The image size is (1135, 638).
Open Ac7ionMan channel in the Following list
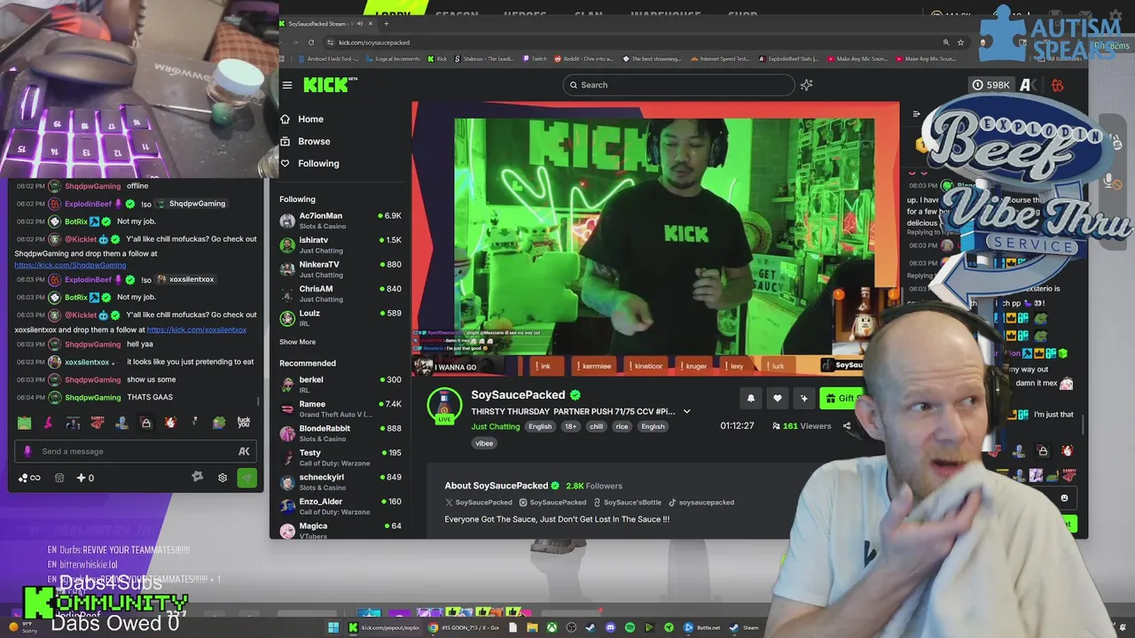point(340,221)
